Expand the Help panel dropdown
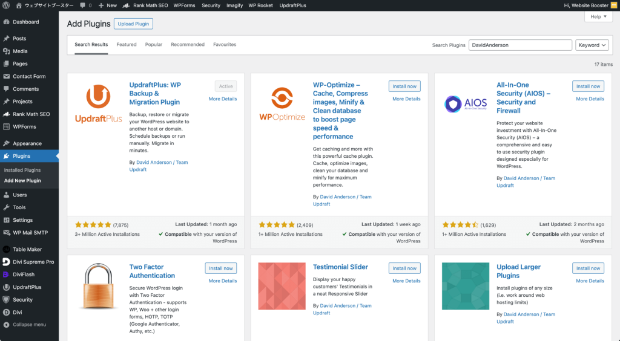This screenshot has height=341, width=620. pyautogui.click(x=598, y=16)
